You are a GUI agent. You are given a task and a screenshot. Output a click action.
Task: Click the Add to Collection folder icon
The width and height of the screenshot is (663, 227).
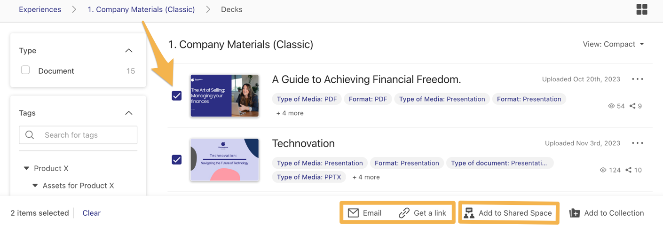pyautogui.click(x=575, y=213)
